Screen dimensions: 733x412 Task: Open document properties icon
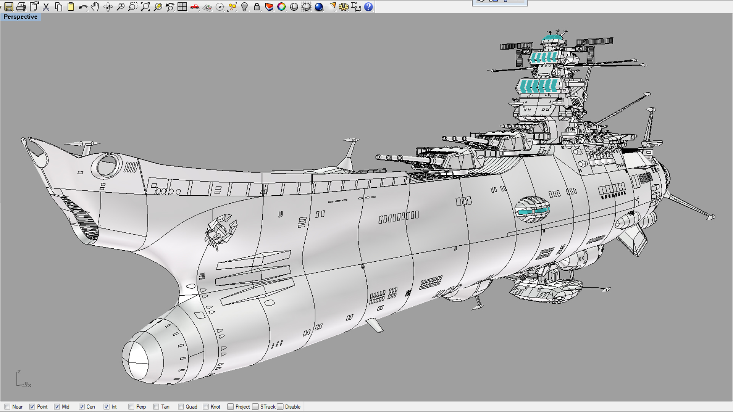34,6
